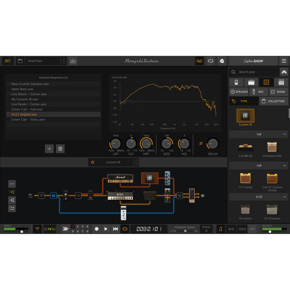Image resolution: width=290 pixels, height=290 pixels.
Task: Collapse the 1x6 cabinet section
Action: coord(259,134)
